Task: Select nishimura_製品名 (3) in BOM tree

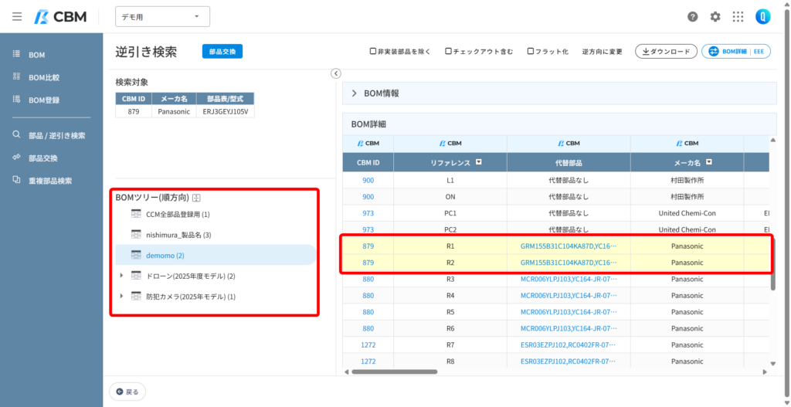Action: coord(178,235)
